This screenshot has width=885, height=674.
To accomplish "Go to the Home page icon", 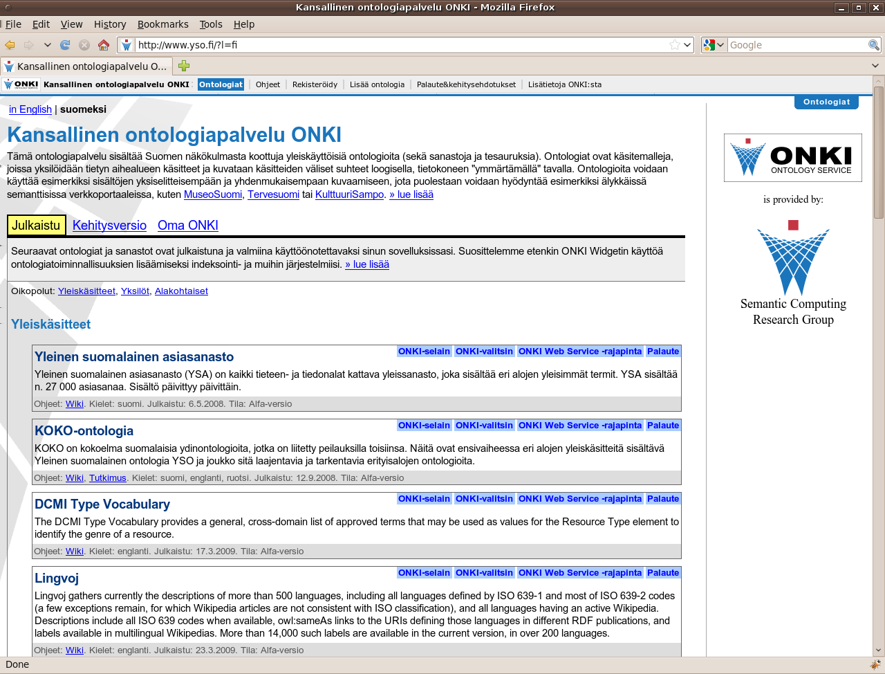I will 104,45.
